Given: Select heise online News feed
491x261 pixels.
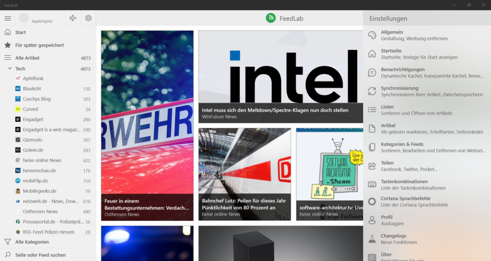Looking at the screenshot, I should pyautogui.click(x=48, y=160).
